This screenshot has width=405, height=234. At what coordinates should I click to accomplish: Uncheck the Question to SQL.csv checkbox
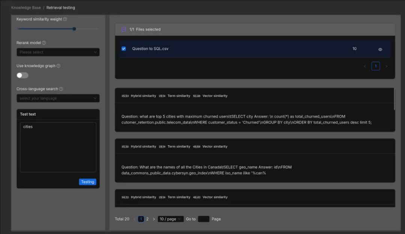click(123, 48)
